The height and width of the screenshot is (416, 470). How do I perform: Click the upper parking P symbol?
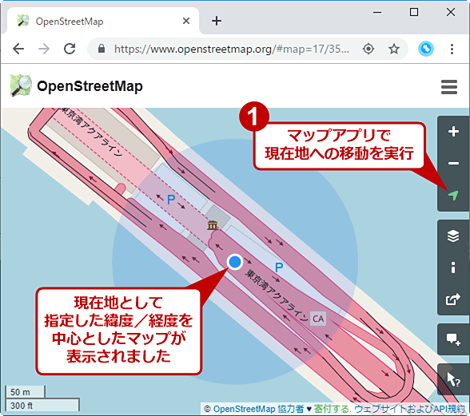coord(171,200)
